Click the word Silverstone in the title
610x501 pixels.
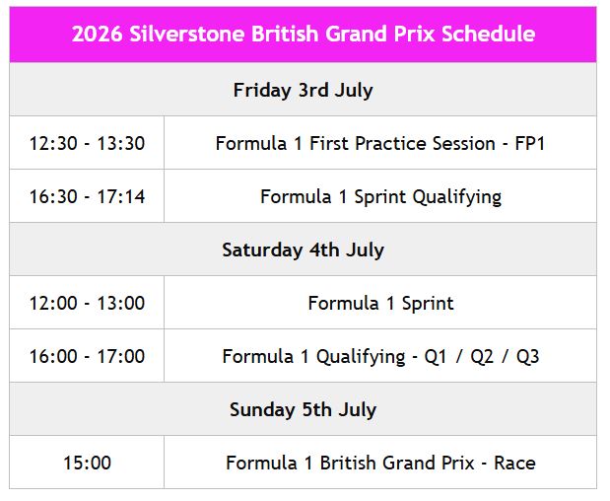tap(183, 35)
